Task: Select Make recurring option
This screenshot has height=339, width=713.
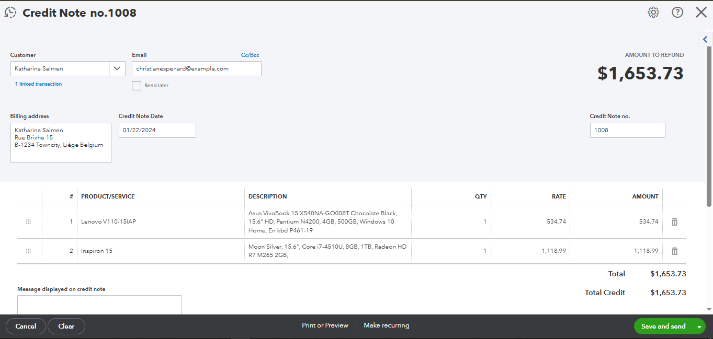Action: [386, 325]
